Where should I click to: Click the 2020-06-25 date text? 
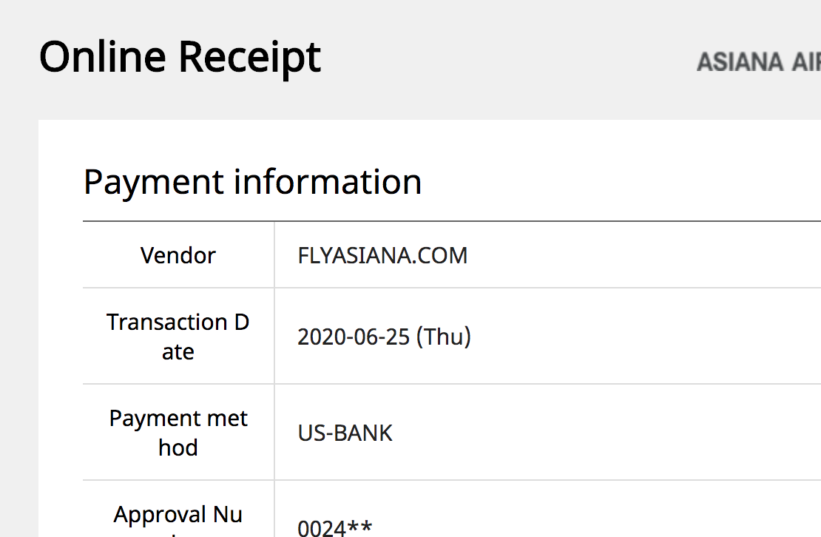[353, 337]
